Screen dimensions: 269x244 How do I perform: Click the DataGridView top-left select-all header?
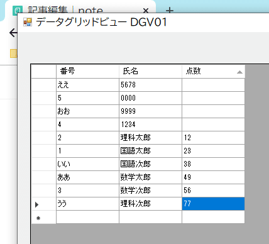pos(44,71)
